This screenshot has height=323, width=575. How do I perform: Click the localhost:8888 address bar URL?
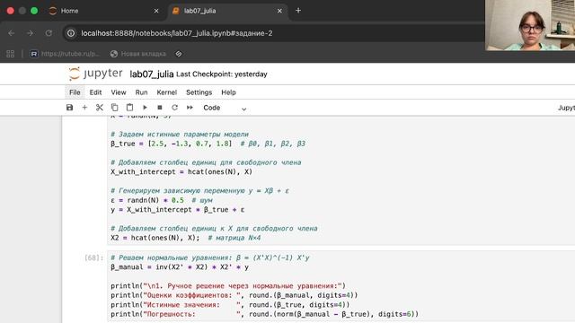click(177, 33)
